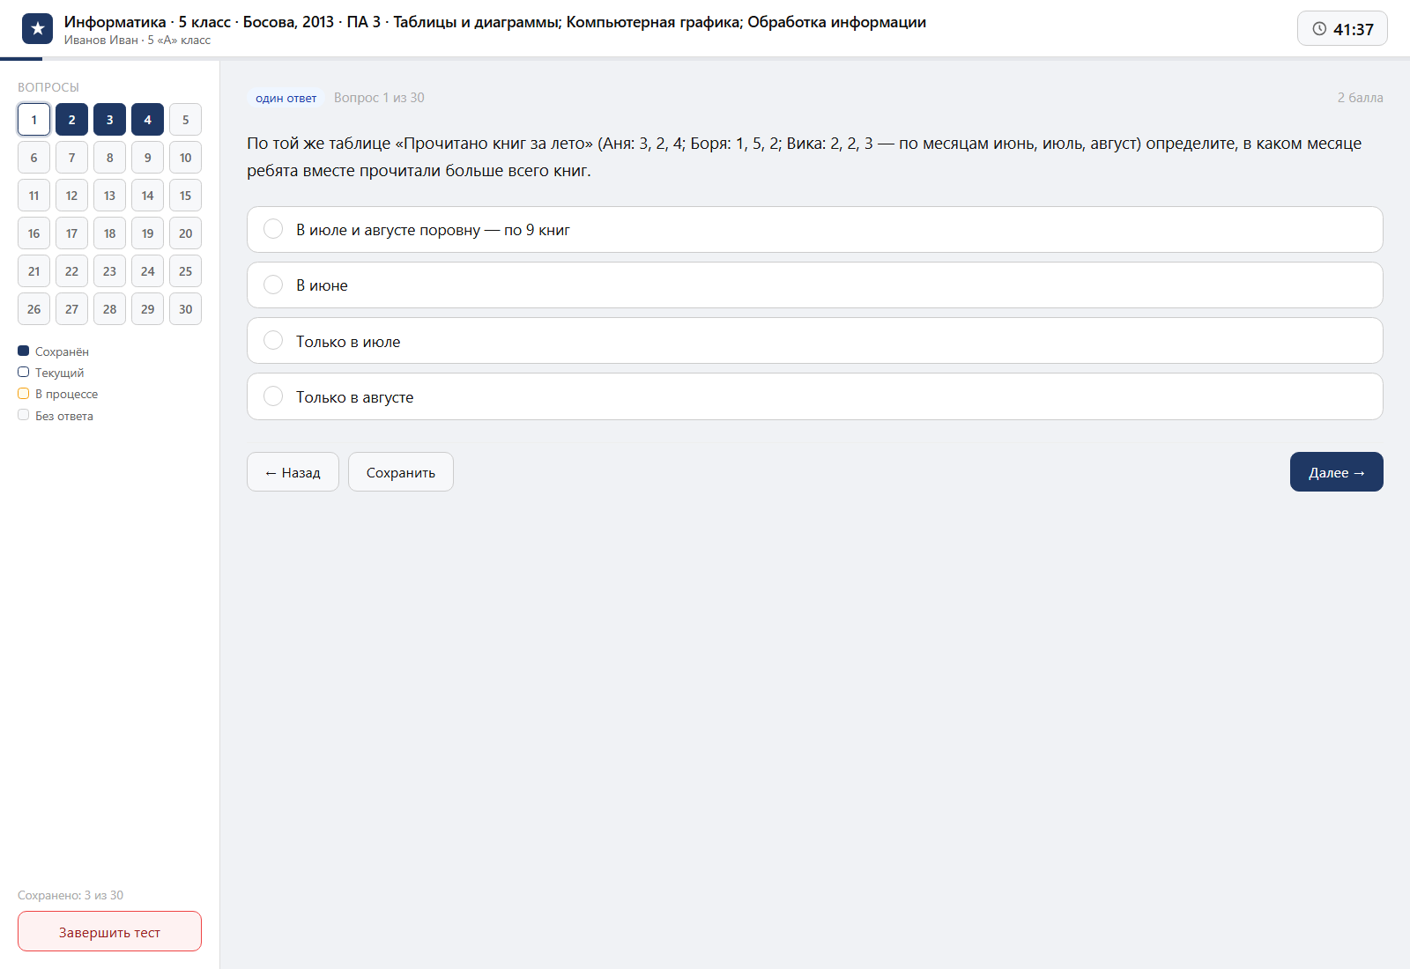Select answer 'В июне'
Screen dimensions: 1410x969
point(814,285)
